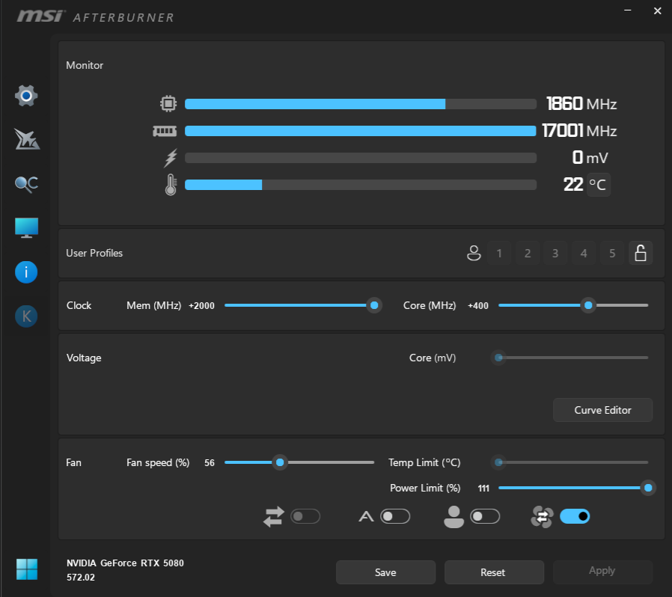
Task: Turn off the fan control toggle
Action: 575,516
